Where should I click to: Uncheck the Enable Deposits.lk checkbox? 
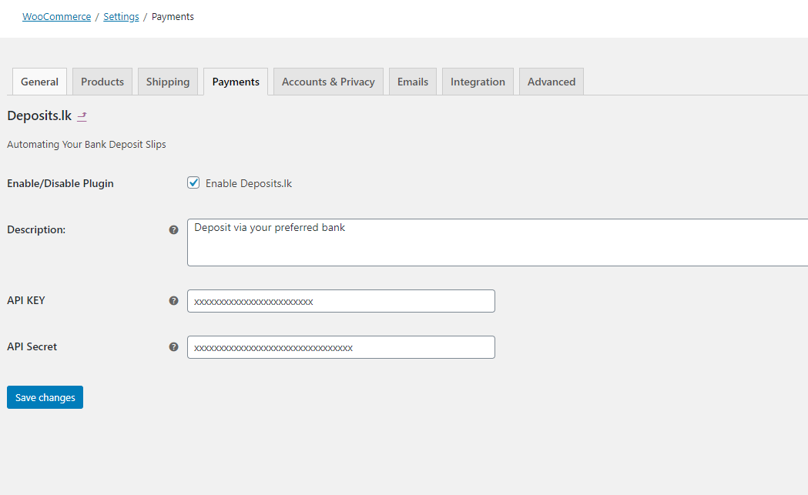[x=193, y=183]
